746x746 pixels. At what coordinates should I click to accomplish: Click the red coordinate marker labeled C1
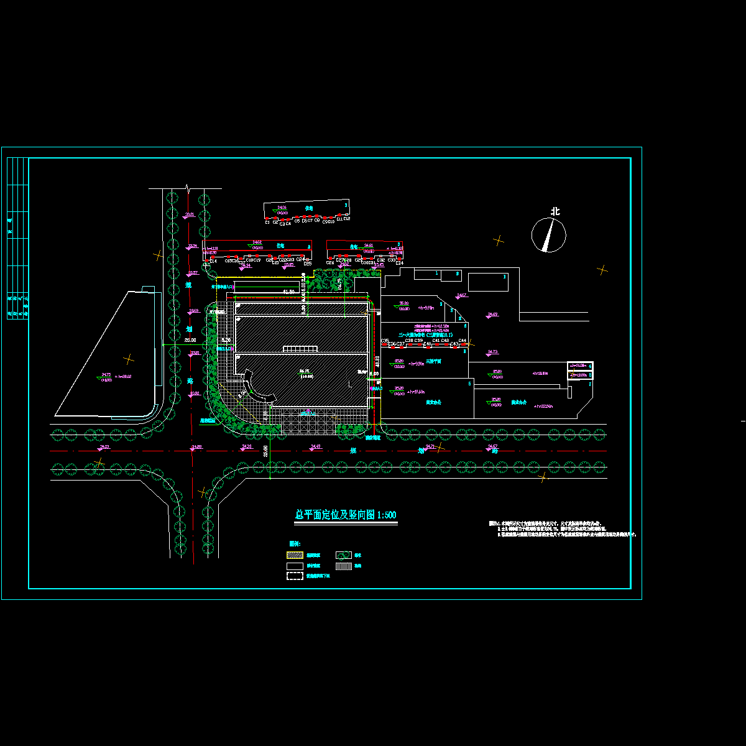tap(267, 218)
